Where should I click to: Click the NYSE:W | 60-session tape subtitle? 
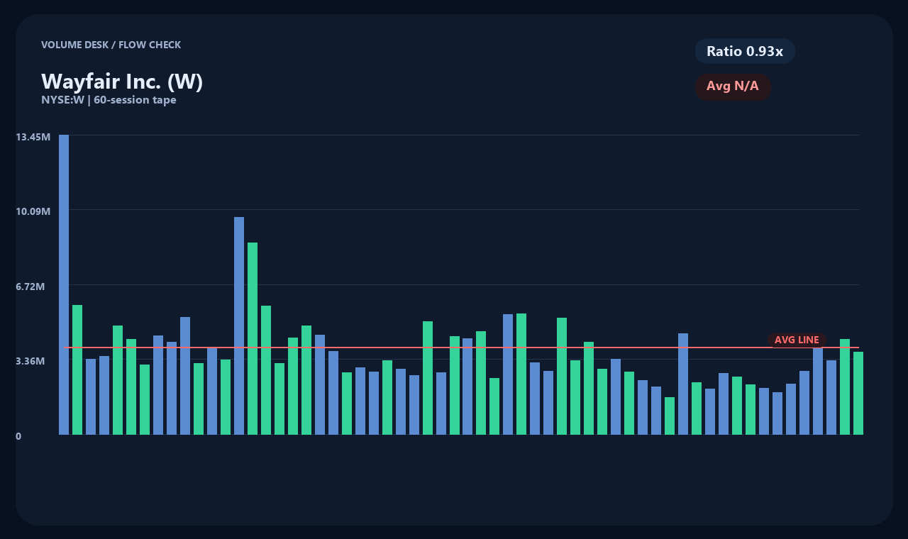point(109,100)
